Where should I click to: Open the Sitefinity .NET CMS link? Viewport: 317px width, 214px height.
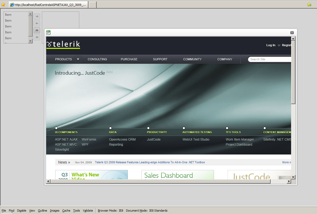[277, 140]
